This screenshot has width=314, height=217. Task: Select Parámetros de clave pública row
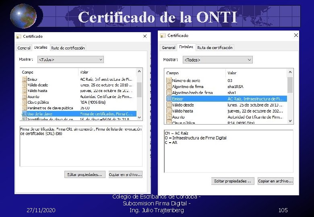(79, 108)
